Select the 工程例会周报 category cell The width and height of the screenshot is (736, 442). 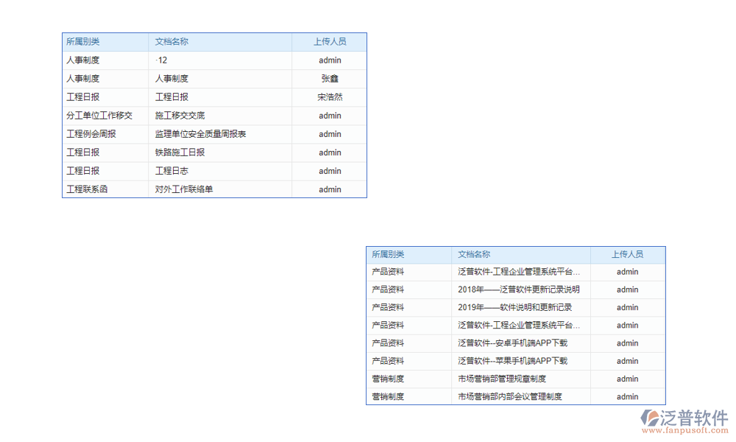pyautogui.click(x=91, y=134)
